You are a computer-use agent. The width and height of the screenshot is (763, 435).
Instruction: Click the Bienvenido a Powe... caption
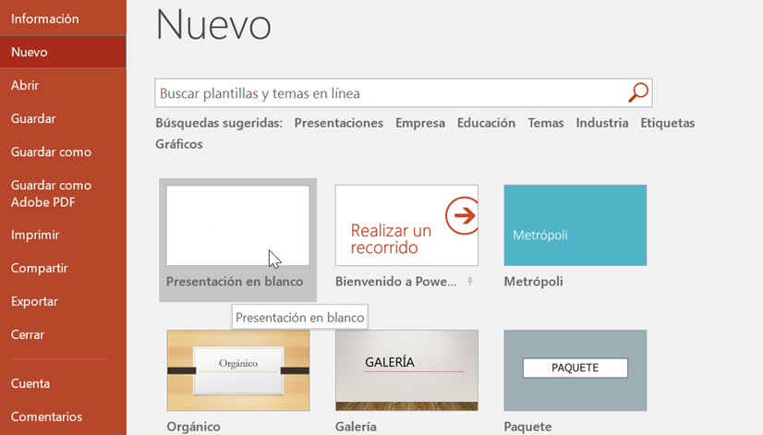coord(395,282)
